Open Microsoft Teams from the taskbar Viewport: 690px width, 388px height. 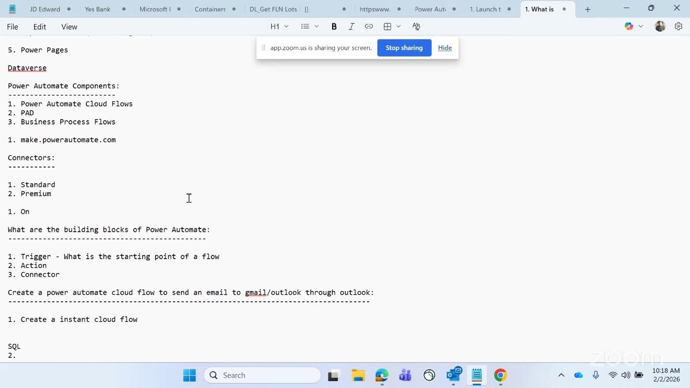(x=405, y=375)
